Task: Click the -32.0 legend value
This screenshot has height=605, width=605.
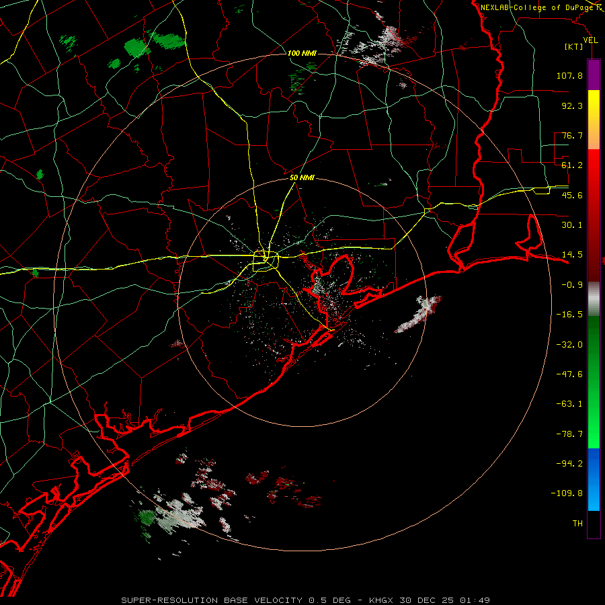Action: [569, 345]
